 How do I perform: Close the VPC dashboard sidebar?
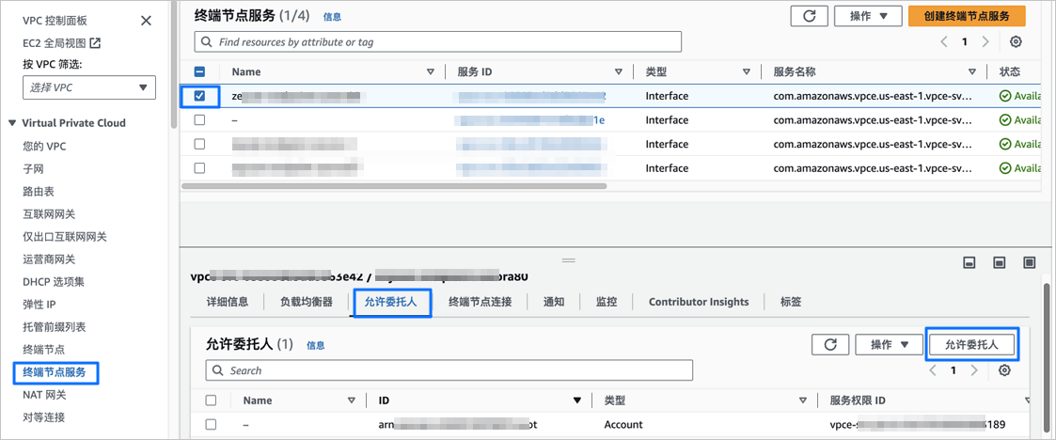(x=146, y=21)
